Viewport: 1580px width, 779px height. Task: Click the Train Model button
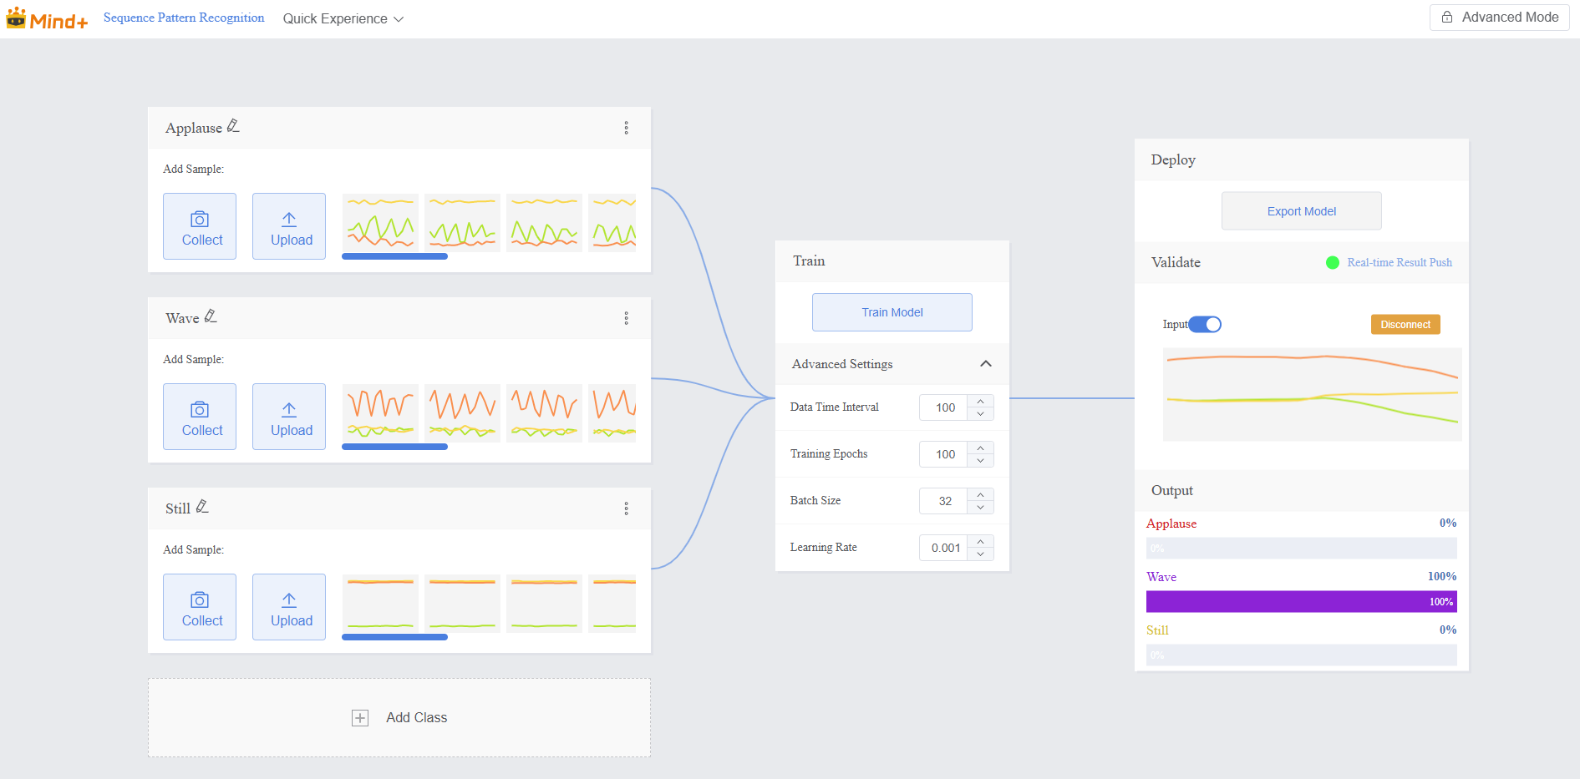892,312
